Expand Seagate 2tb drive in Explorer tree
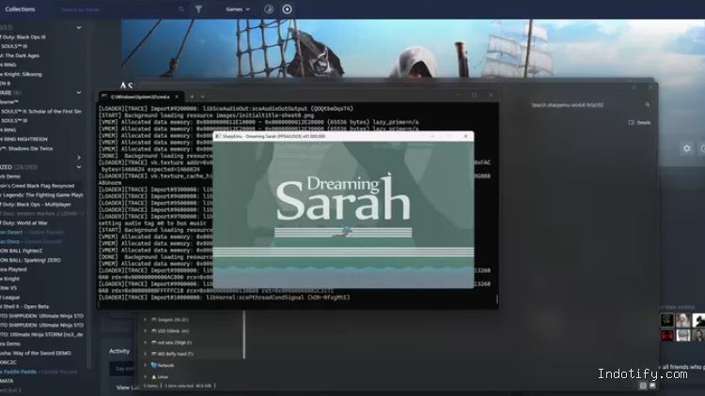The height and width of the screenshot is (396, 705). 145,320
